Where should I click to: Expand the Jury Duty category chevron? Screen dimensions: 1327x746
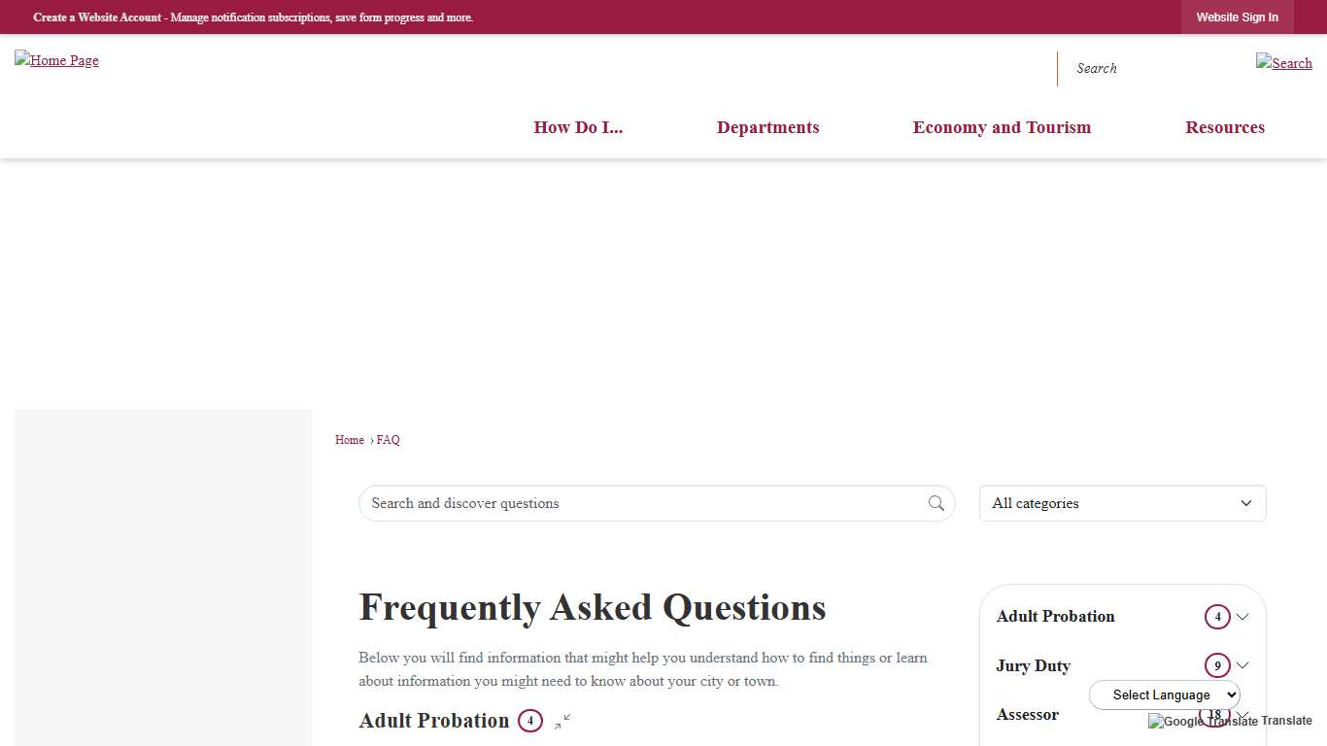1243,665
